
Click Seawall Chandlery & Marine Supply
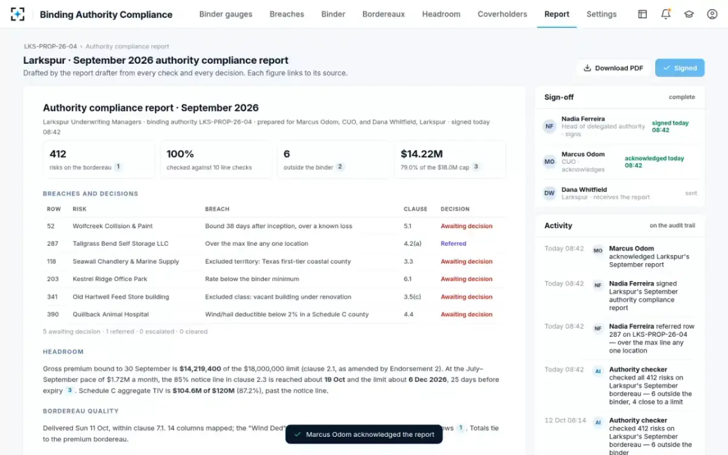click(126, 261)
